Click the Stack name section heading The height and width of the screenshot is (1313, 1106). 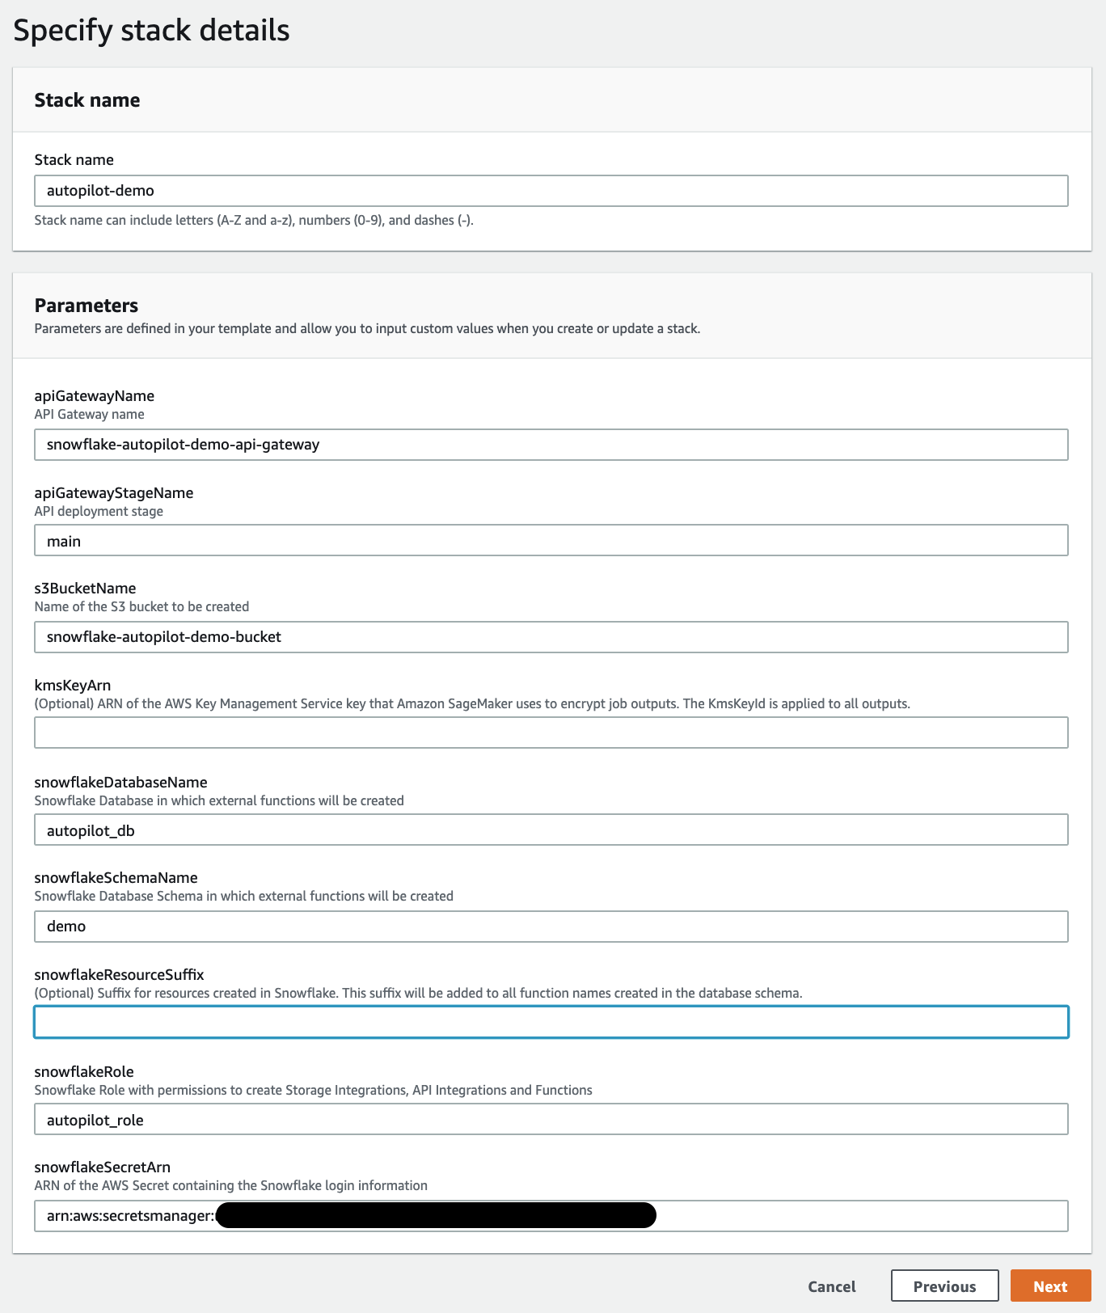(87, 99)
